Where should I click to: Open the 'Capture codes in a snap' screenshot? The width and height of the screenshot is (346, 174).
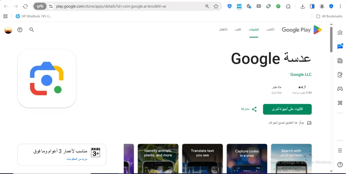[247, 158]
